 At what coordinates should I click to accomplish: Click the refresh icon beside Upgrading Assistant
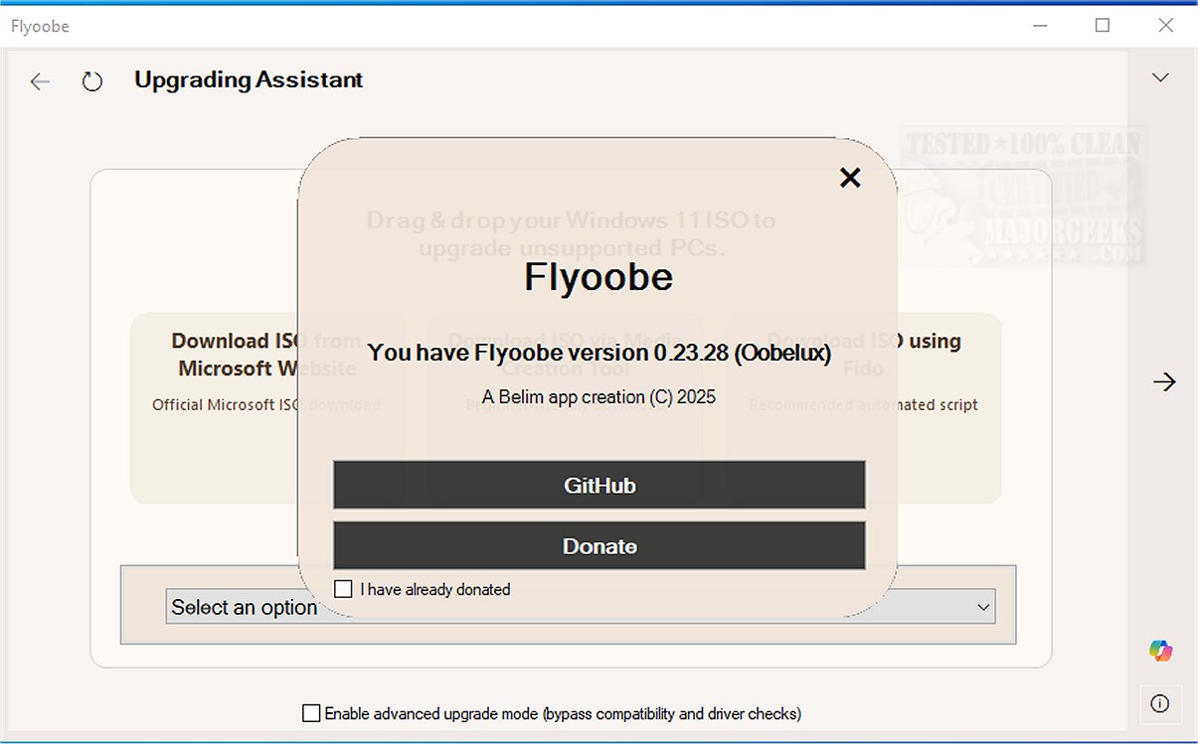(x=92, y=81)
